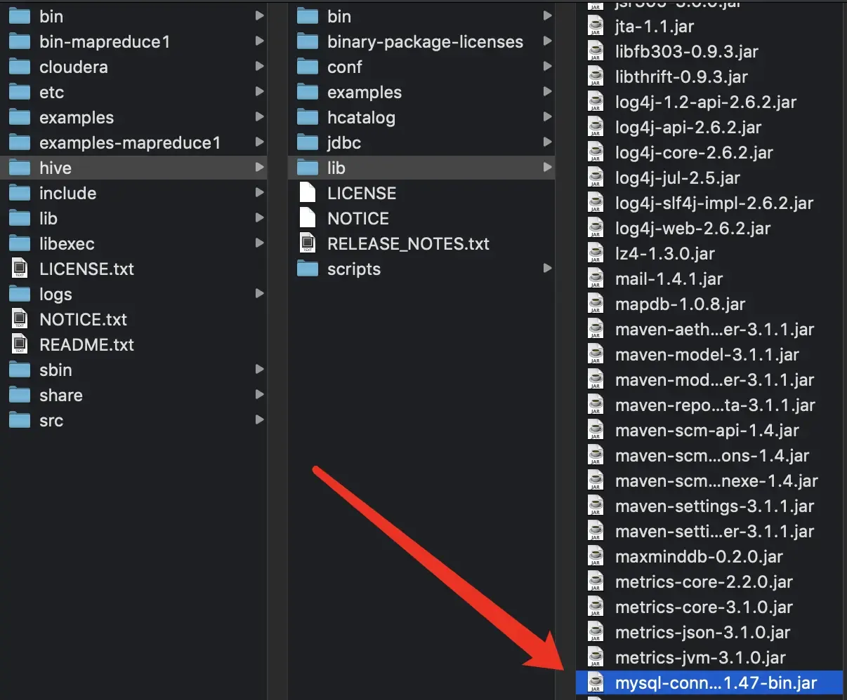Select the conf folder entry
Image resolution: width=847 pixels, height=700 pixels.
(421, 67)
